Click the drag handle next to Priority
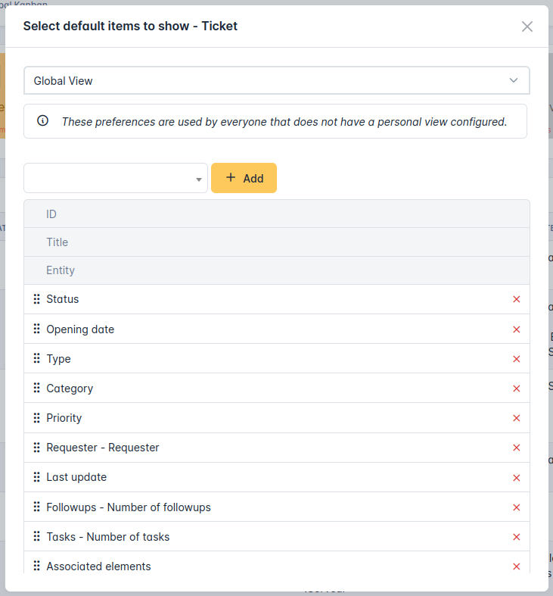 coord(36,418)
